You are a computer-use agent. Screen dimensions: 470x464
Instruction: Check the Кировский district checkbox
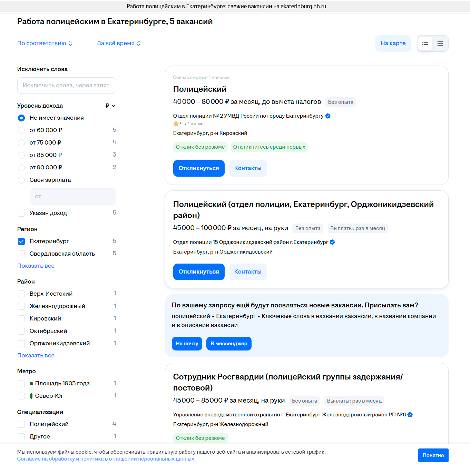pyautogui.click(x=21, y=319)
